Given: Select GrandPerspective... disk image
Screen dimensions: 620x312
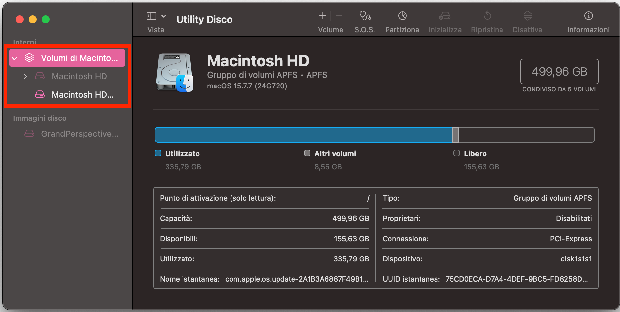Looking at the screenshot, I should (67, 134).
